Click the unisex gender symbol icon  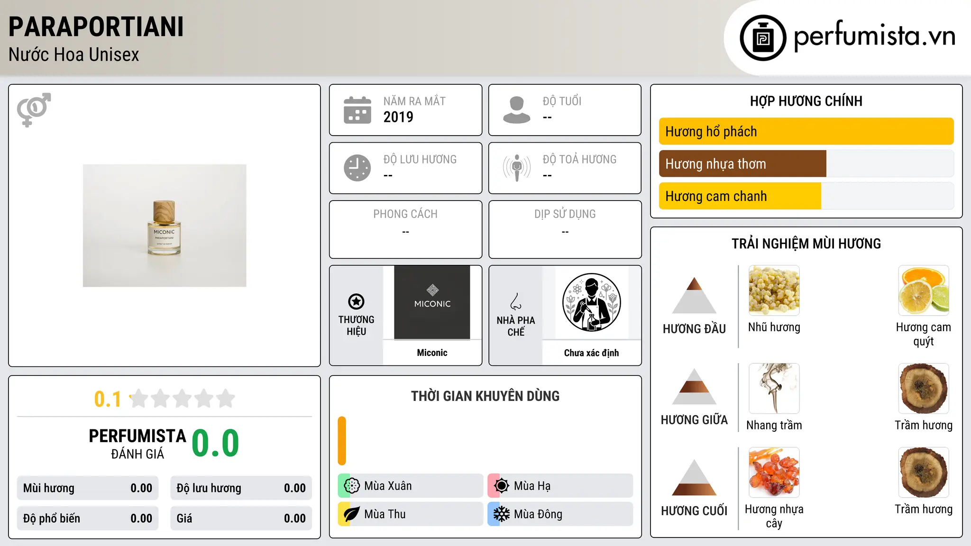34,110
